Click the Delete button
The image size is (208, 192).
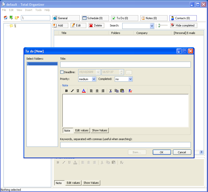pos(96,25)
